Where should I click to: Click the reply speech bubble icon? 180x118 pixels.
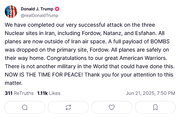[25, 107]
